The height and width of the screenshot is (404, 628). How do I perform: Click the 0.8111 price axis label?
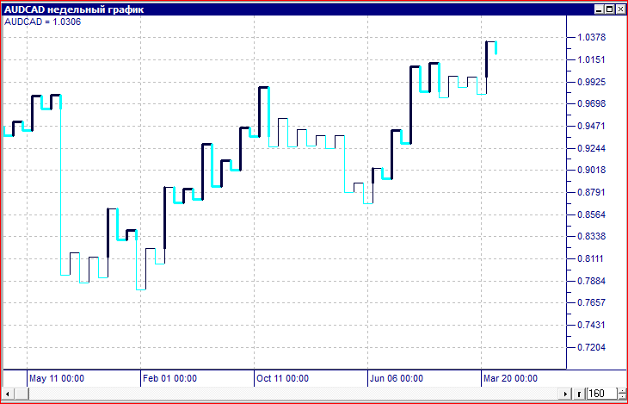point(591,258)
